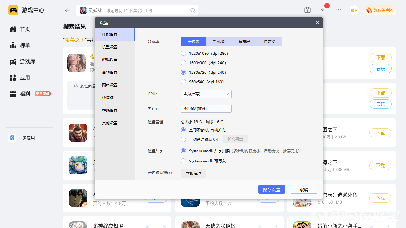This screenshot has height=228, width=406.
Task: Click the 立即清理 button
Action: (193, 174)
